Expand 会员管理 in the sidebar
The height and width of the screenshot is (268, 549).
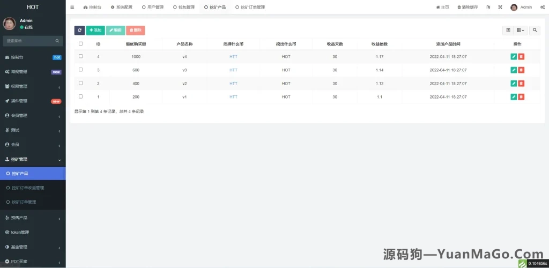click(33, 115)
